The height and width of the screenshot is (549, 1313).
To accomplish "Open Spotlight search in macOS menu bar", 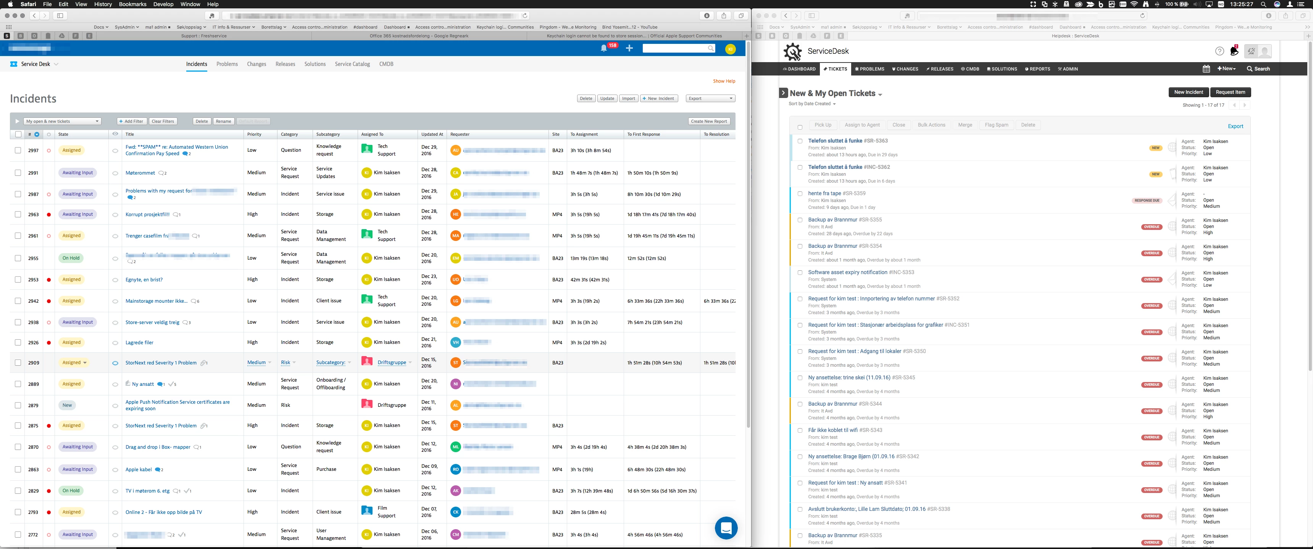I will coord(1263,4).
